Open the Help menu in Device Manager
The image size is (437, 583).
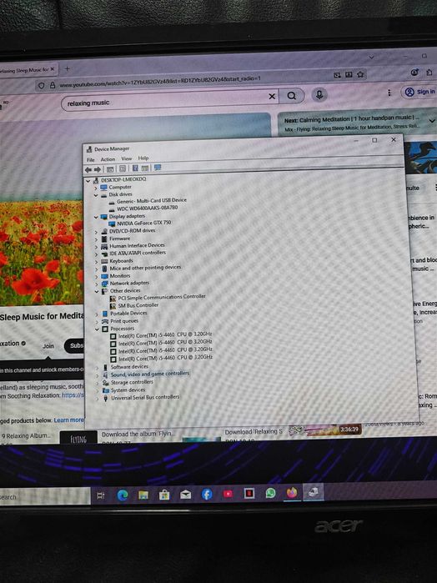143,158
